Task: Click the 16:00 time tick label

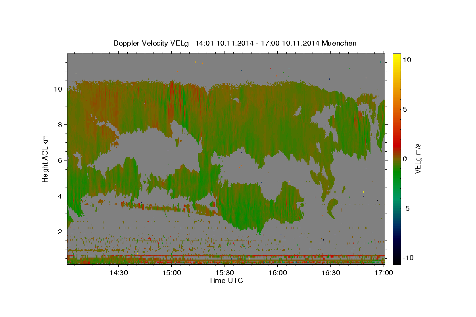Action: [278, 273]
